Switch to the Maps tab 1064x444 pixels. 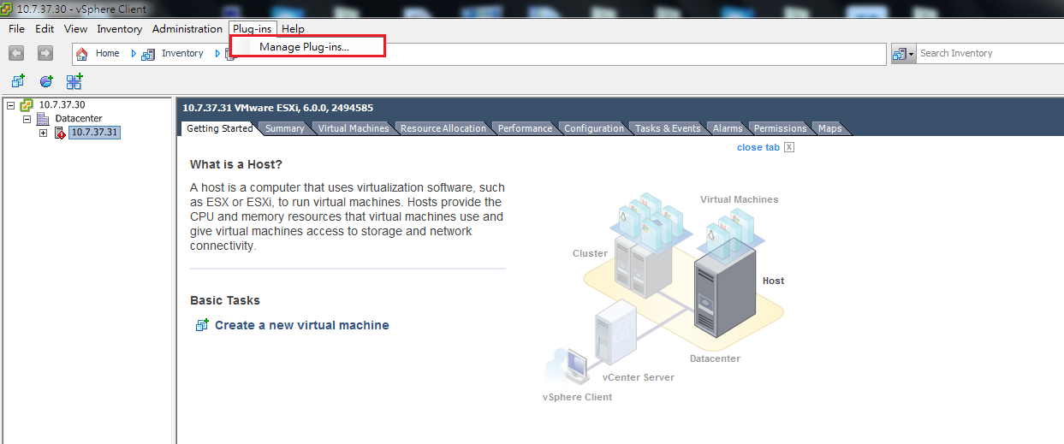[830, 128]
